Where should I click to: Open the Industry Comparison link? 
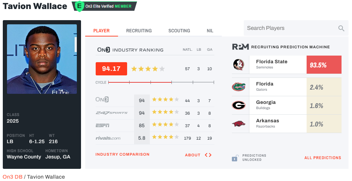pos(122,154)
